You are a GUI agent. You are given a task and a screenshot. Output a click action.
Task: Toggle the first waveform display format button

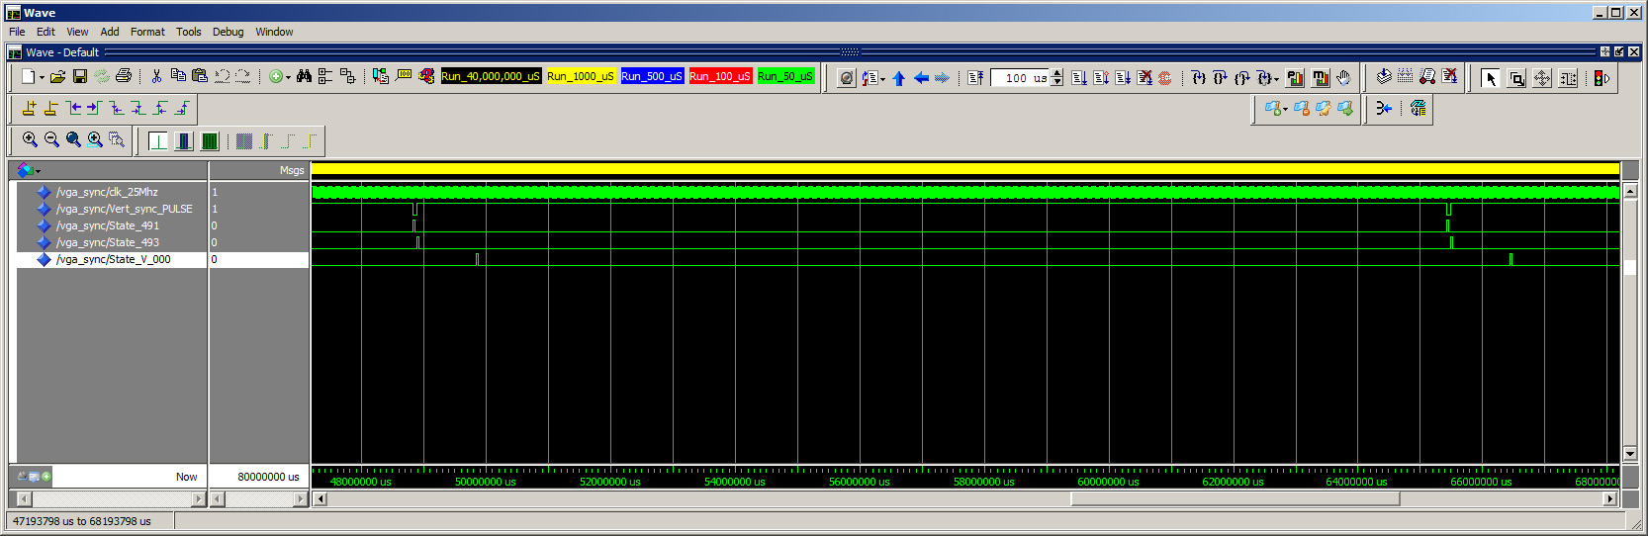(158, 141)
